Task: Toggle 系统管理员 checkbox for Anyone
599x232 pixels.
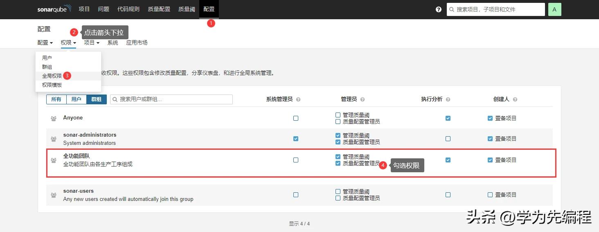Action: click(296, 118)
